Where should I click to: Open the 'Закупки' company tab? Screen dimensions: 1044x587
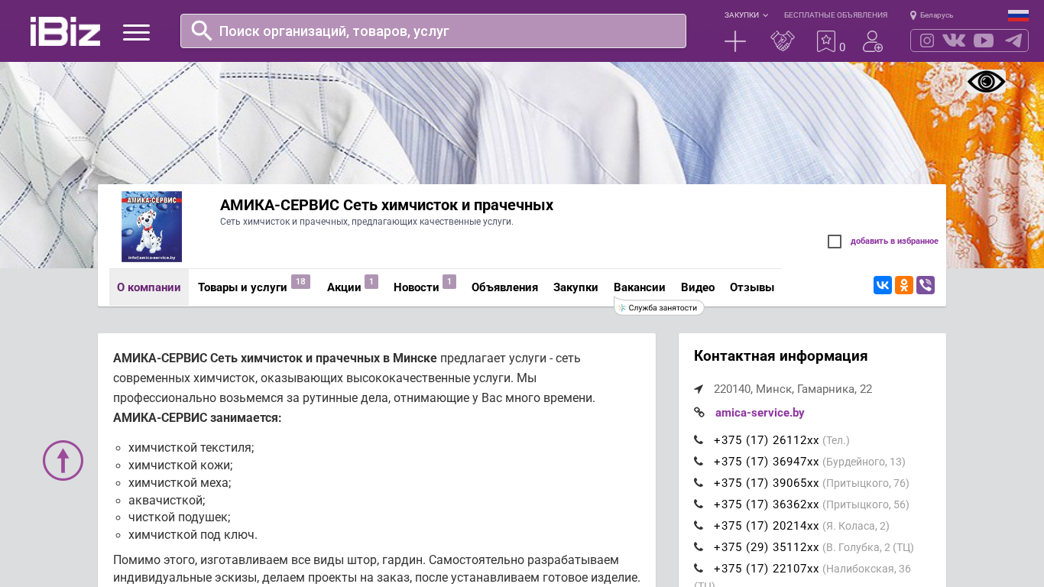click(x=575, y=287)
